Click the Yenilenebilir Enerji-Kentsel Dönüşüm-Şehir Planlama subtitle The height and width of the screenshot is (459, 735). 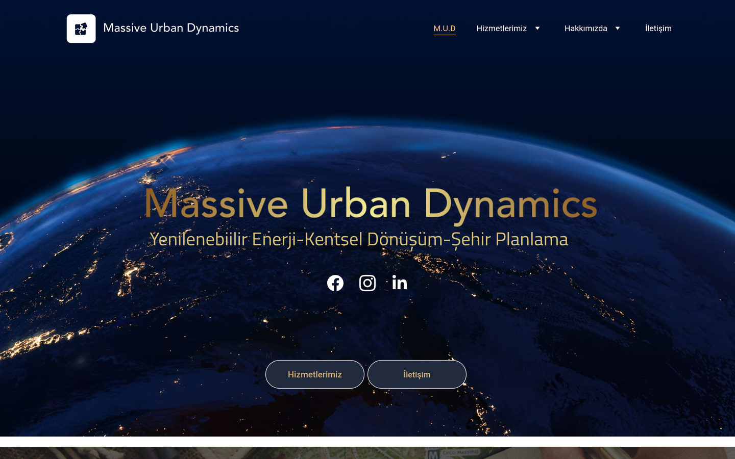[x=359, y=239]
